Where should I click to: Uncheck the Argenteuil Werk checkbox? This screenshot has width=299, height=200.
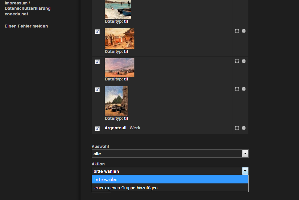coord(97,129)
